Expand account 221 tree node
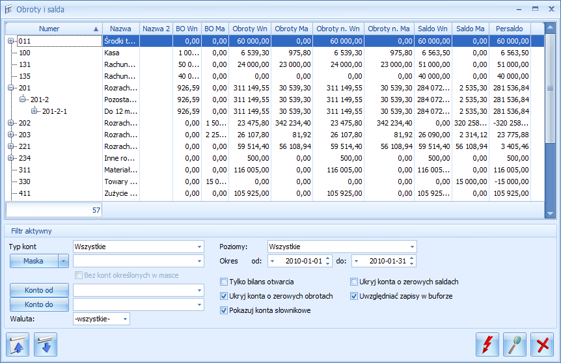The width and height of the screenshot is (561, 363). (10, 146)
